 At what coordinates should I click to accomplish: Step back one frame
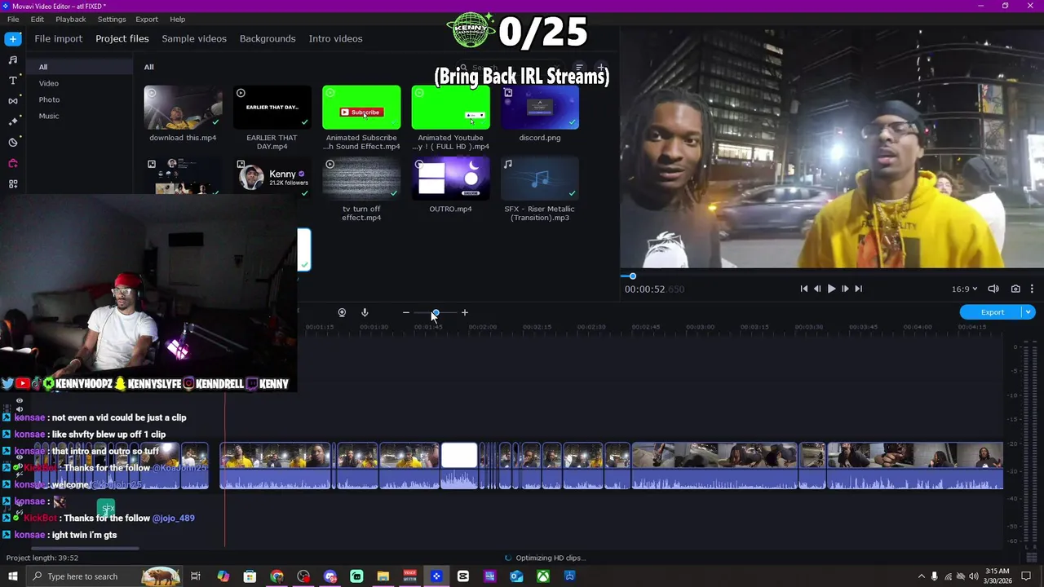(x=817, y=289)
